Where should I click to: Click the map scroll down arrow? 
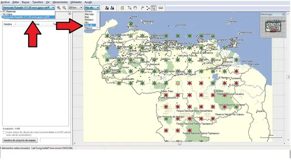click(288, 140)
